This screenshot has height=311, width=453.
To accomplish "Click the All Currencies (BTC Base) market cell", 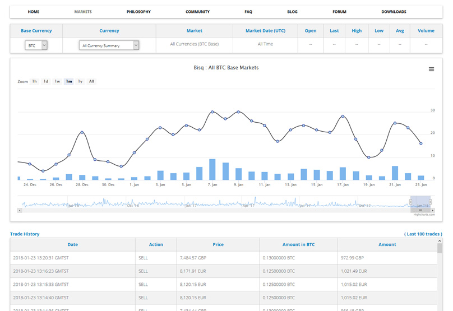I will coord(195,44).
